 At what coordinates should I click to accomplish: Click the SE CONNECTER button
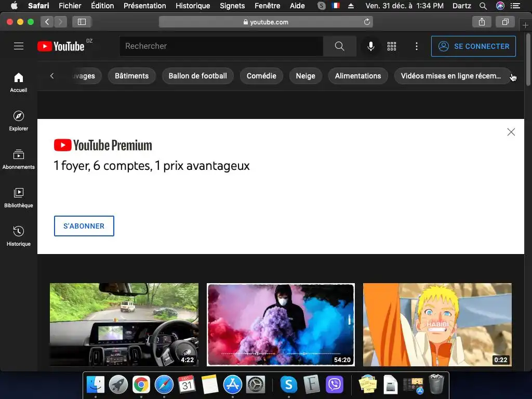click(x=473, y=46)
